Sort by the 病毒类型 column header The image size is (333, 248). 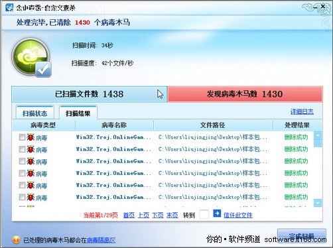44,125
